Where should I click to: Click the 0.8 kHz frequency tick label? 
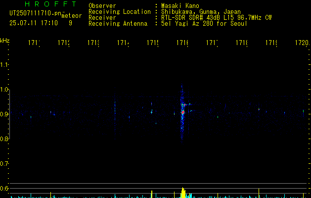coord(4,139)
